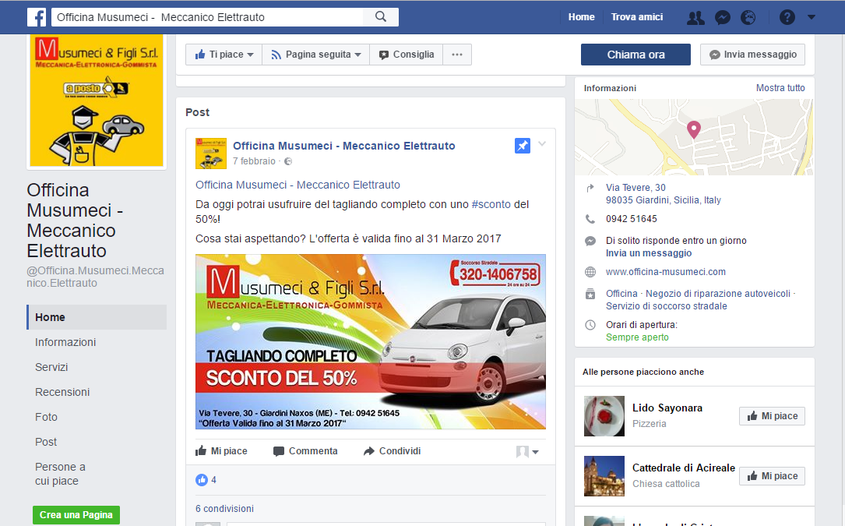Click the blue like reaction count icon

(x=202, y=479)
